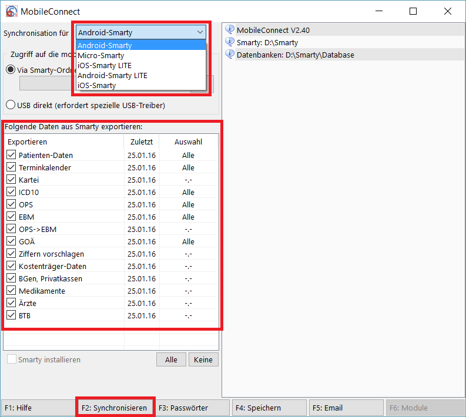Click info icon beside Smarty: D:\Smarty
Screen dimensions: 466x417
(230, 42)
